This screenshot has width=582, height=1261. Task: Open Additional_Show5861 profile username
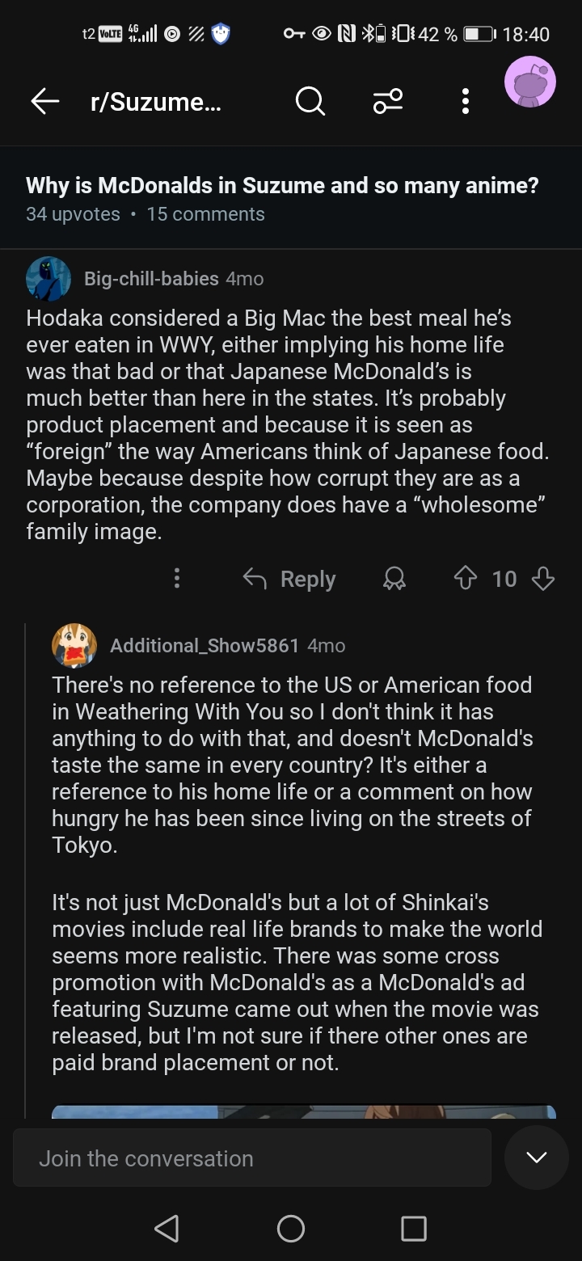205,646
